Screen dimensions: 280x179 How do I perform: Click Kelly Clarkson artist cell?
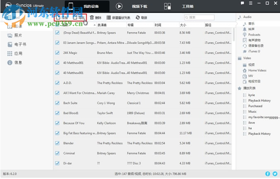tap(107, 123)
